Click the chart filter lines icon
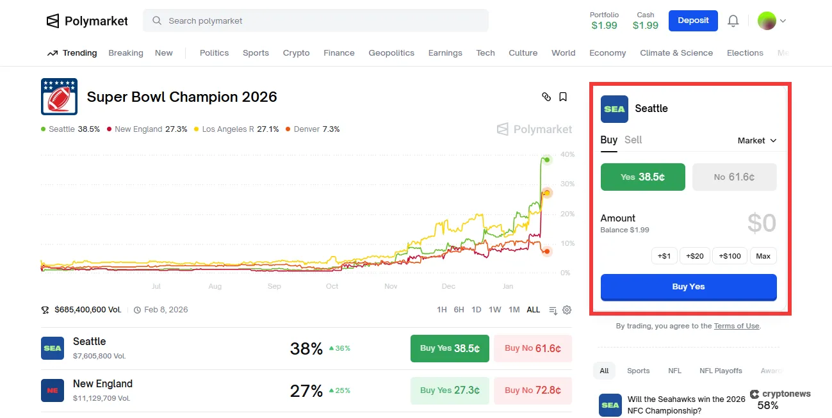This screenshot has width=832, height=418. (553, 310)
